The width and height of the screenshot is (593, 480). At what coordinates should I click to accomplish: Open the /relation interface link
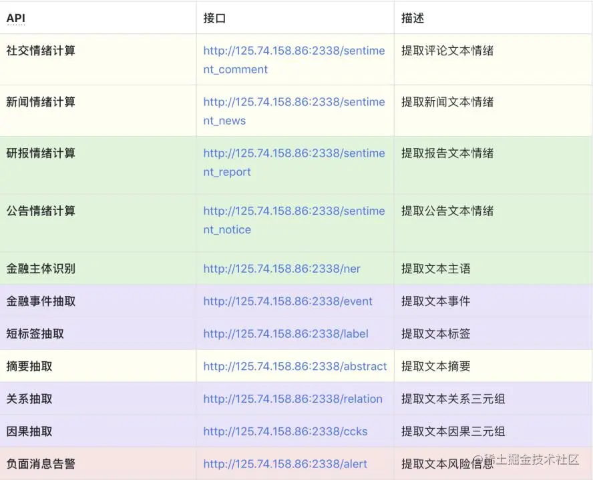tap(292, 399)
